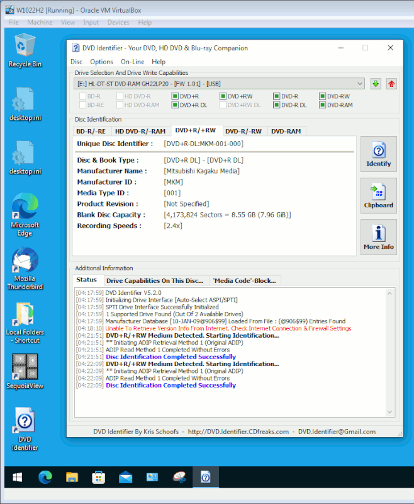Open Microsoft Store from the taskbar
This screenshot has height=504, width=414.
(99, 477)
